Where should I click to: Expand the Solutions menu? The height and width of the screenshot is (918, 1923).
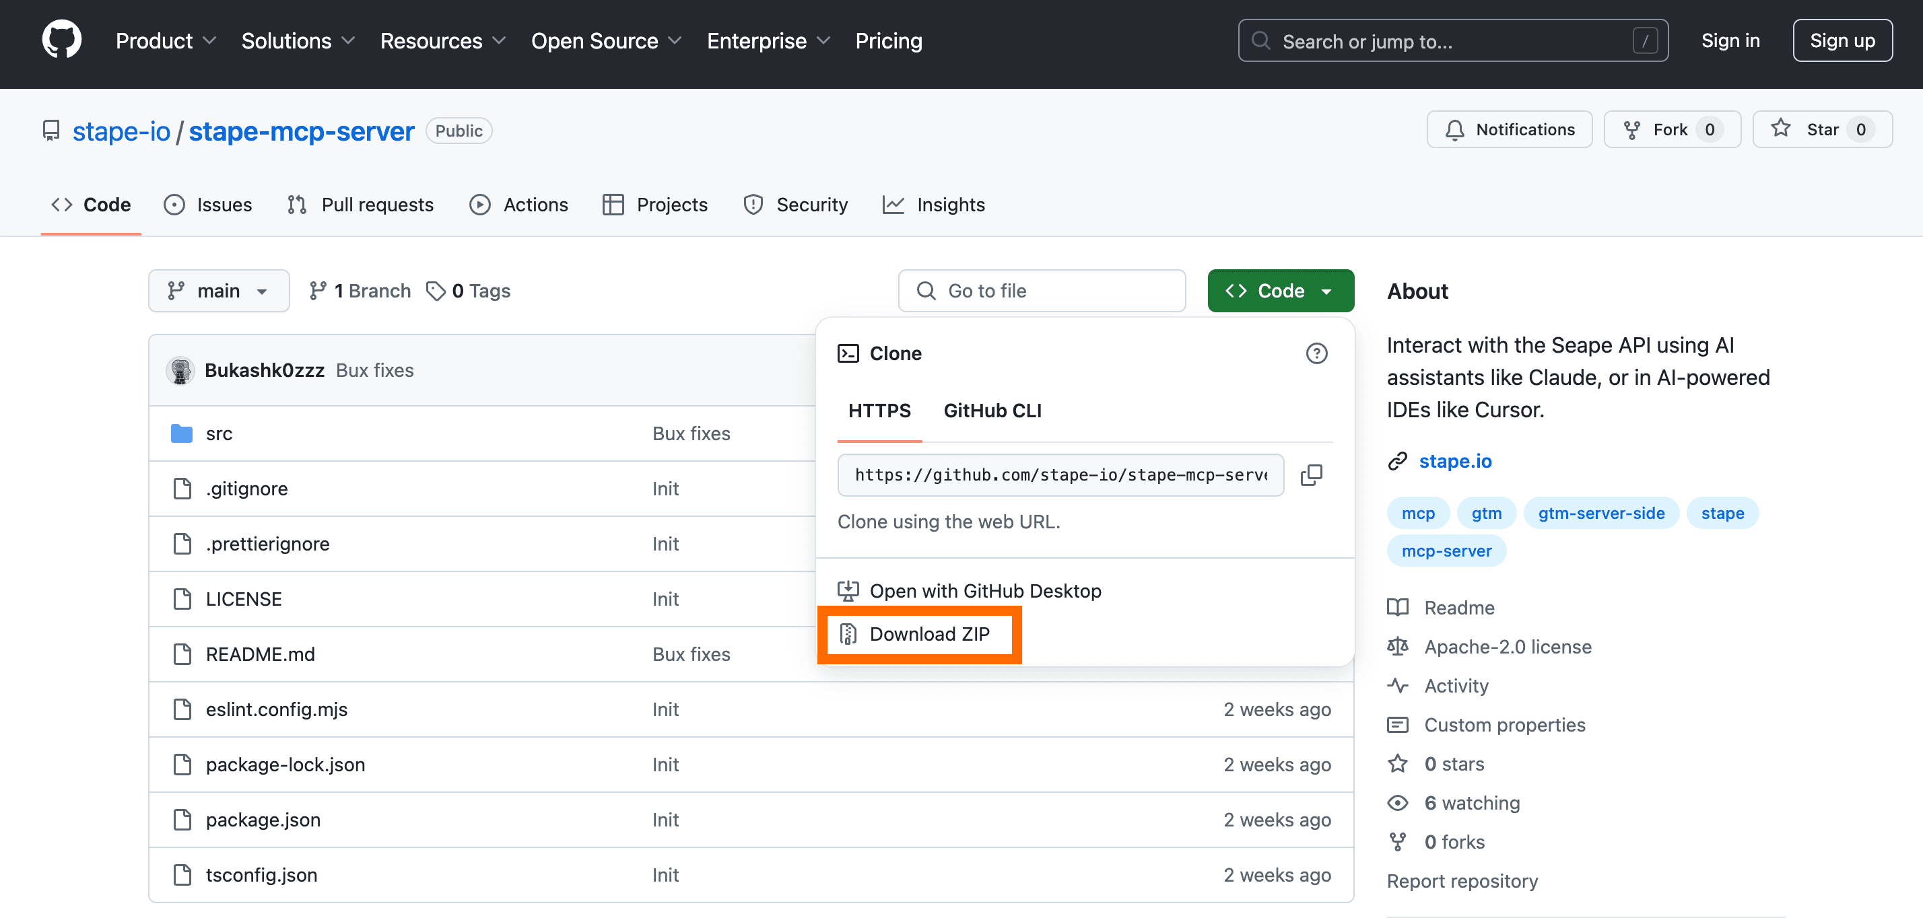point(298,41)
